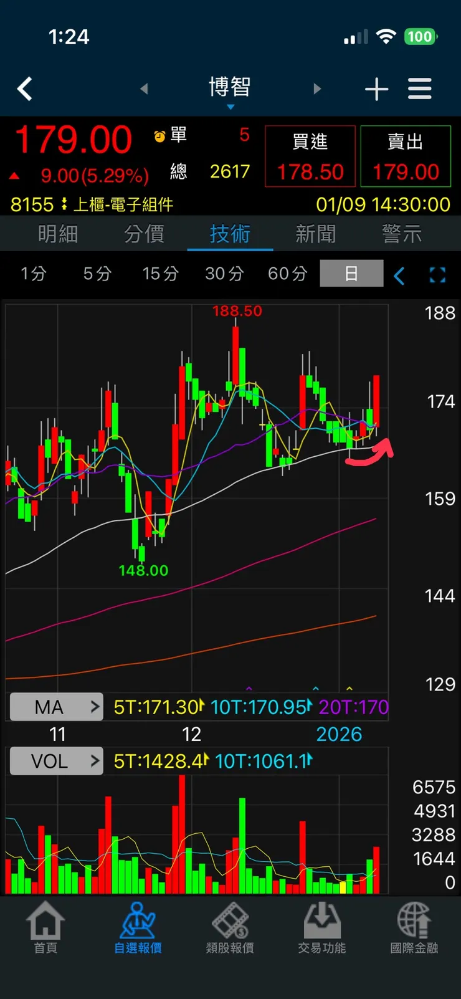Go to 首頁 home icon
The height and width of the screenshot is (999, 461).
45,928
